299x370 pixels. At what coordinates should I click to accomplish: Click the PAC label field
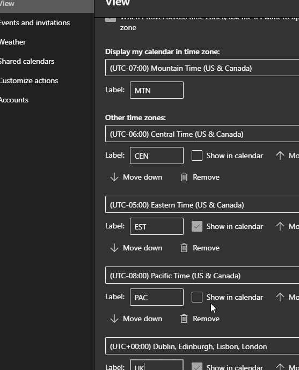(x=157, y=297)
